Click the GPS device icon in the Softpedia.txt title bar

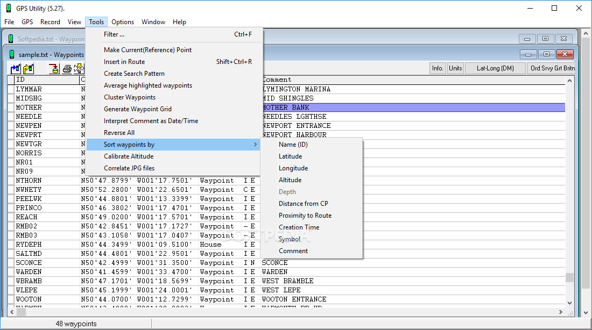coord(11,39)
